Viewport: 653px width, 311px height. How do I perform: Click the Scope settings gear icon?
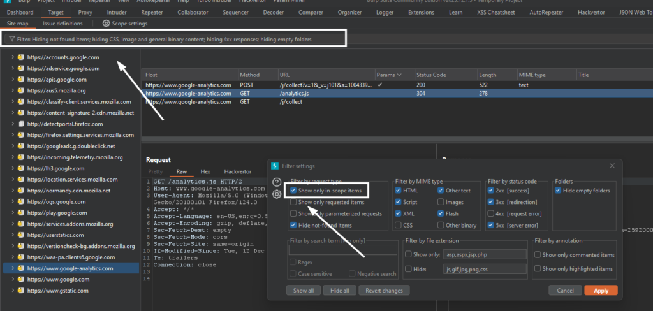(106, 24)
